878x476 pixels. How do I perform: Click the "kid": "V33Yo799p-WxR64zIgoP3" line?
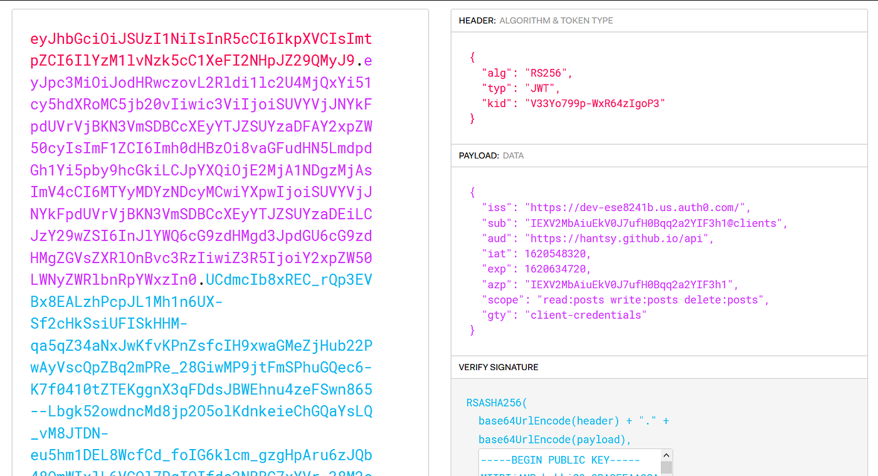(x=573, y=103)
